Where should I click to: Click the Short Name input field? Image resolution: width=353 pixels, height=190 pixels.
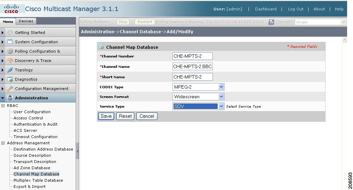(193, 77)
